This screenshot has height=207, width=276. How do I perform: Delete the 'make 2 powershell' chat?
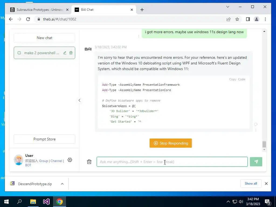pos(71,53)
